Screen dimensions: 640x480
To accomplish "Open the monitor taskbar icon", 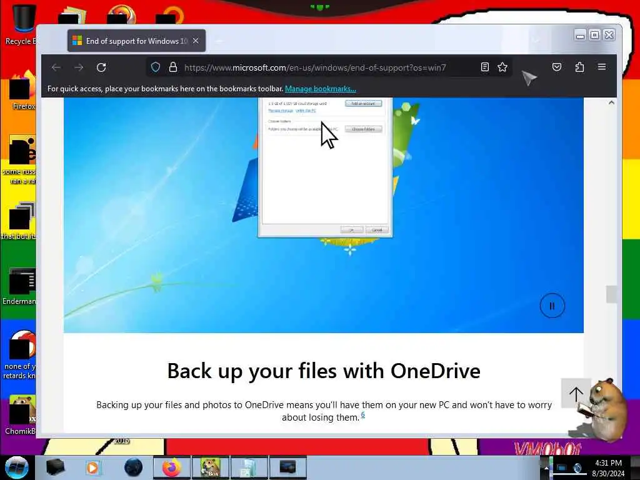I will 287,467.
